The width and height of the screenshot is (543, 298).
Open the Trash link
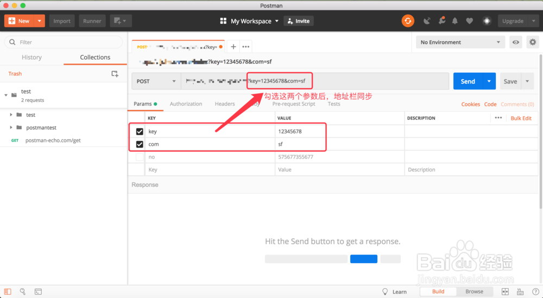click(15, 74)
